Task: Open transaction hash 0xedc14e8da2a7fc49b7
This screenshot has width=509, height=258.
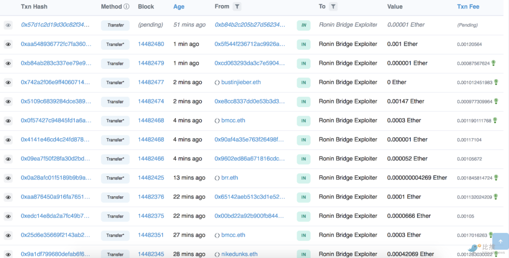Action: [x=55, y=216]
